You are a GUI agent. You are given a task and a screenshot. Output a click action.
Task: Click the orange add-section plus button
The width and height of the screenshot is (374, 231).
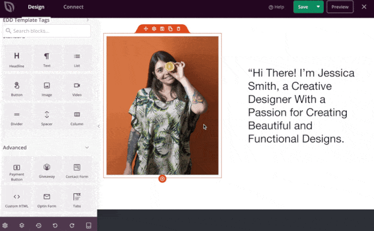(x=162, y=178)
